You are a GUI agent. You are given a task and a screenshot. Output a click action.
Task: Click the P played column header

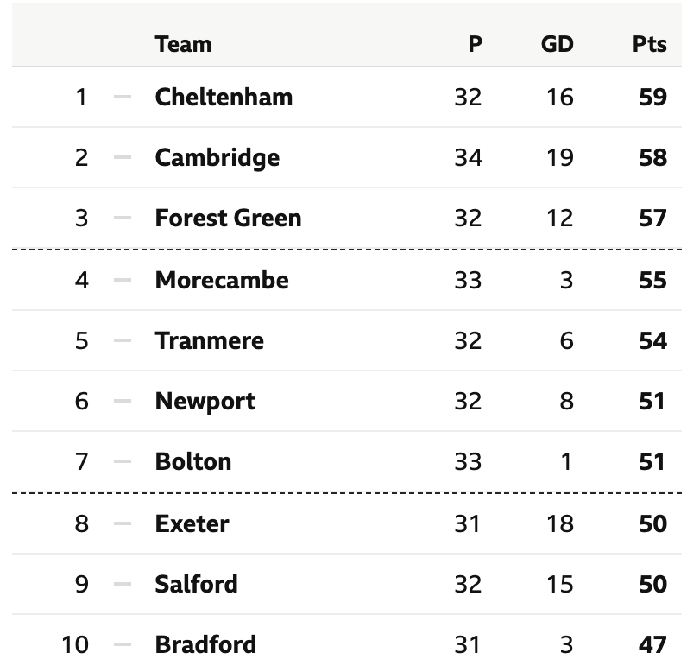click(476, 44)
